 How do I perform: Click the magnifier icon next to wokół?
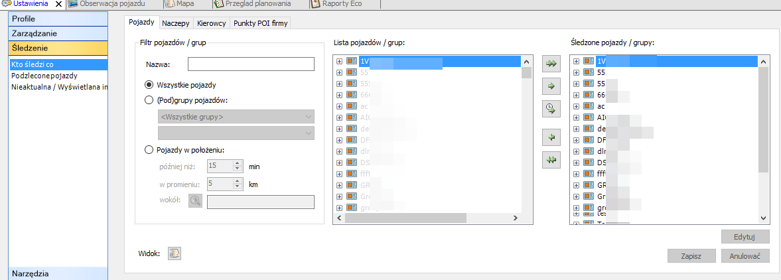195,202
